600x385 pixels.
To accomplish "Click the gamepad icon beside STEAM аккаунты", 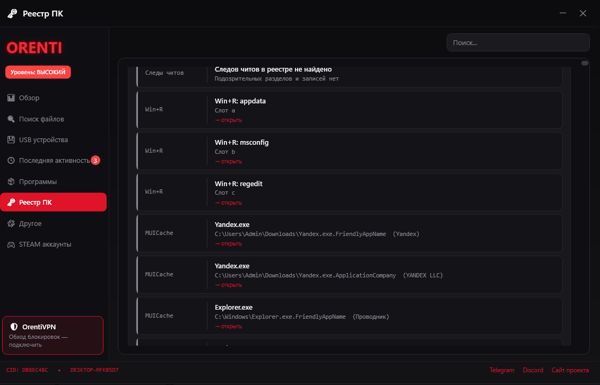I will point(11,244).
